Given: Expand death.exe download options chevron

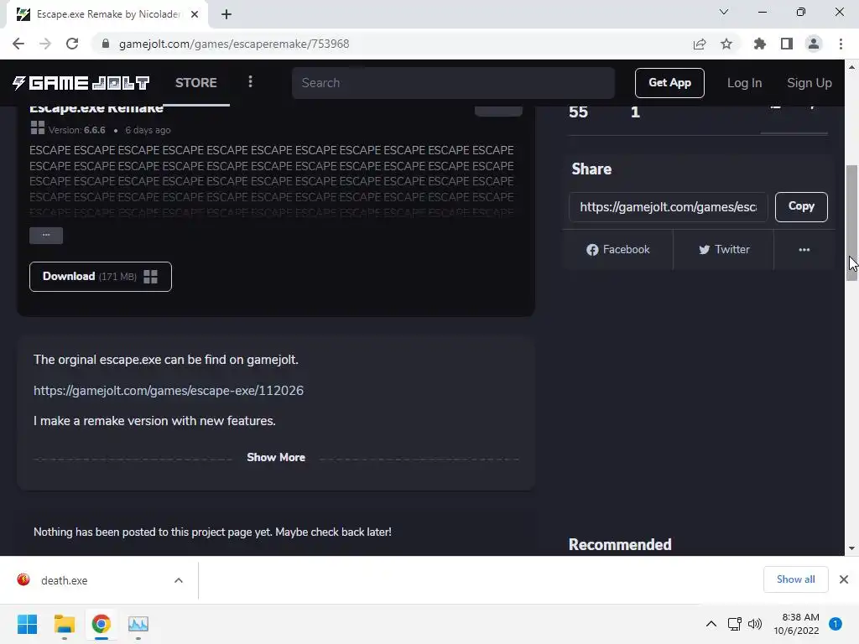Looking at the screenshot, I should click(x=179, y=580).
